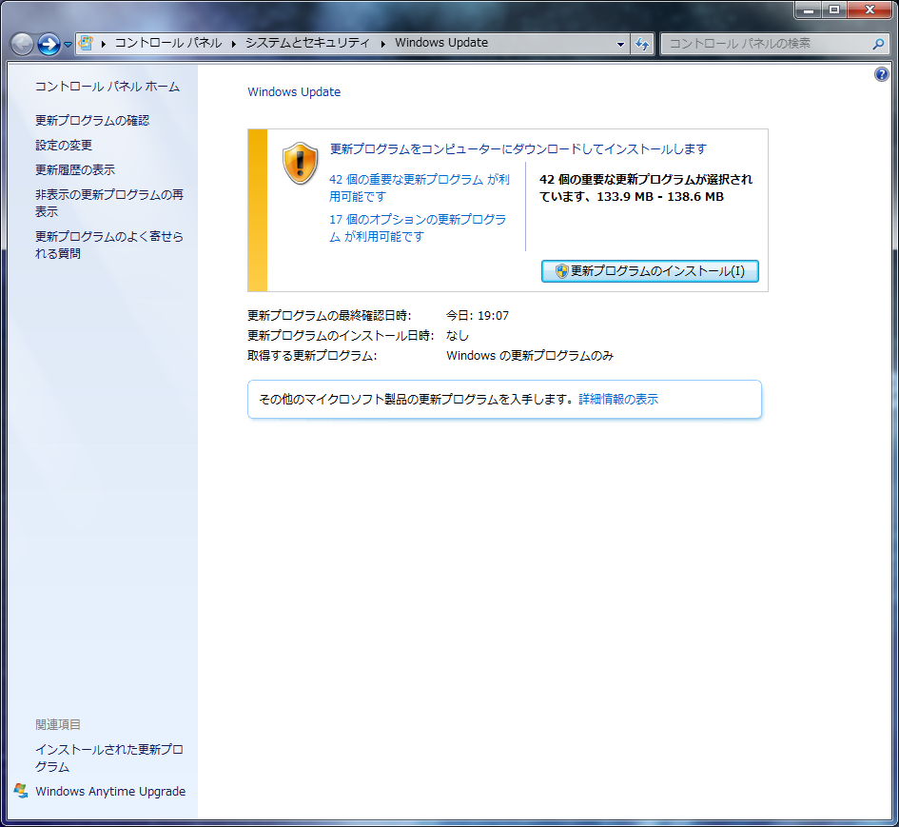Click the Control Panel icon in address bar
The height and width of the screenshot is (827, 899).
[86, 43]
